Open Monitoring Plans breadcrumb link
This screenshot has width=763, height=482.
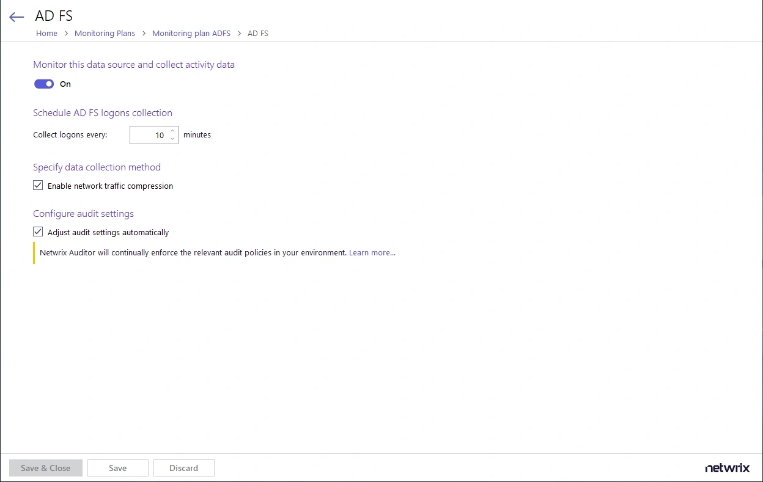tap(105, 34)
